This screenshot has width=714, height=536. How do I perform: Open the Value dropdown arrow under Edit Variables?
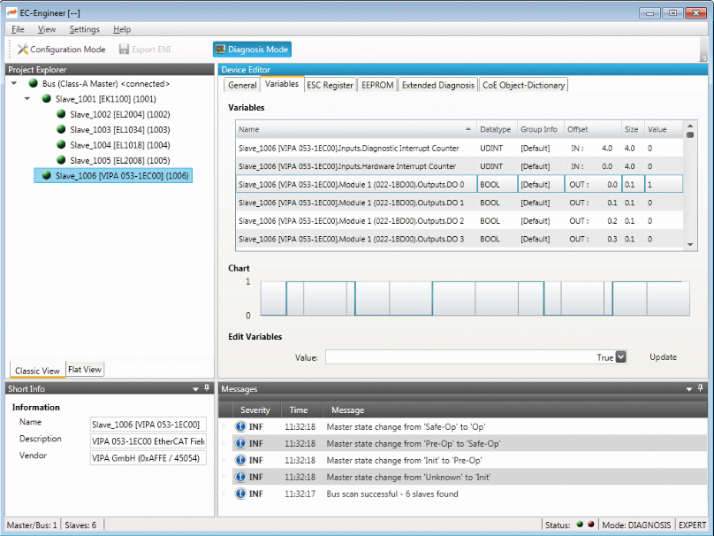coord(620,356)
